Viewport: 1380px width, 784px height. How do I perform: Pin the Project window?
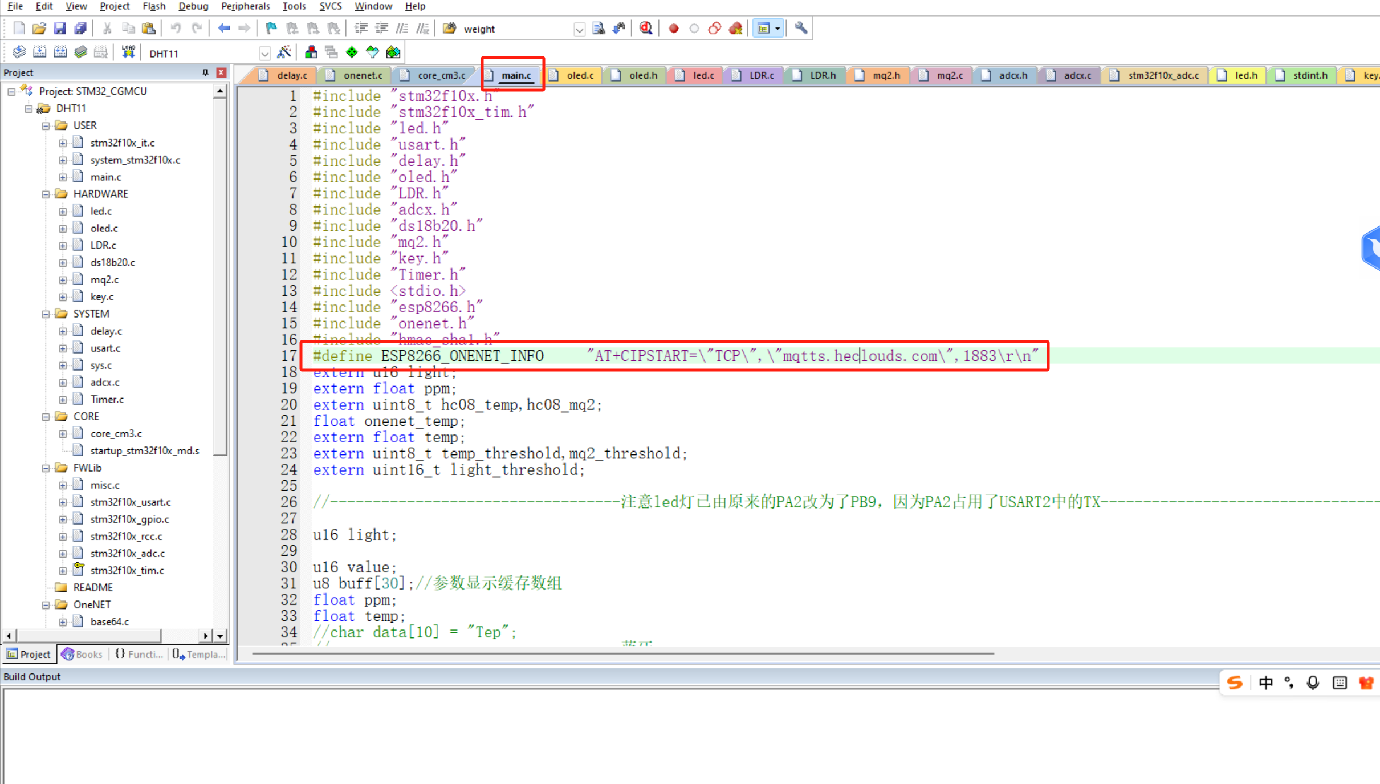[205, 72]
